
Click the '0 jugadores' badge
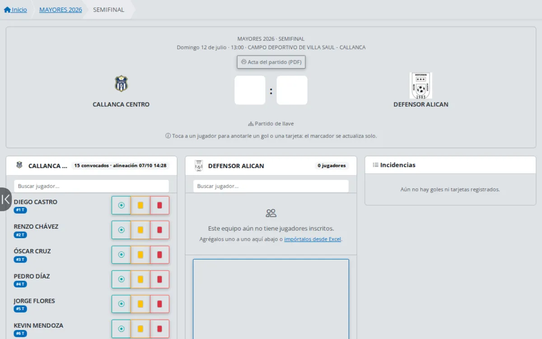click(x=332, y=165)
